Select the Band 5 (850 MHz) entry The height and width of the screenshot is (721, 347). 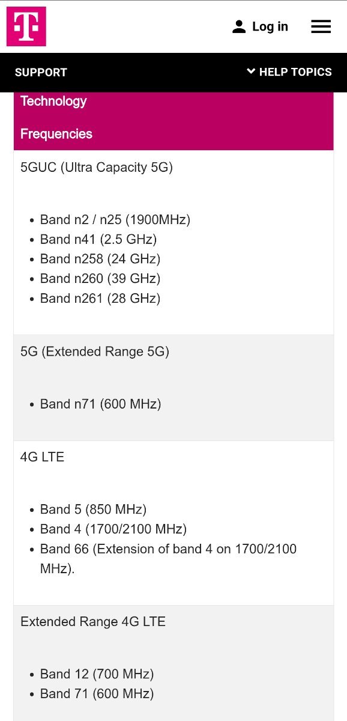(x=93, y=510)
